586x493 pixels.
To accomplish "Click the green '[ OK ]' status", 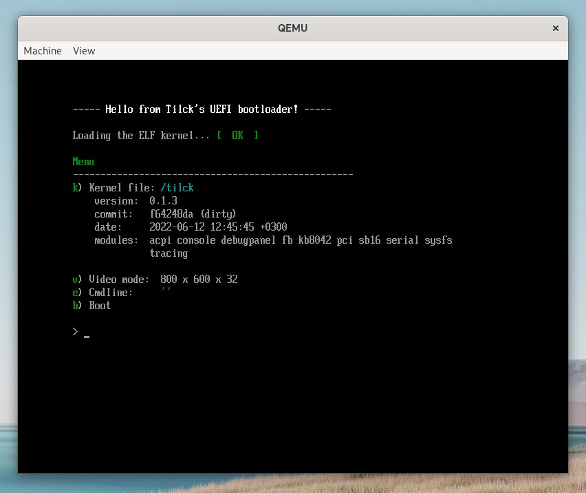I will (238, 135).
